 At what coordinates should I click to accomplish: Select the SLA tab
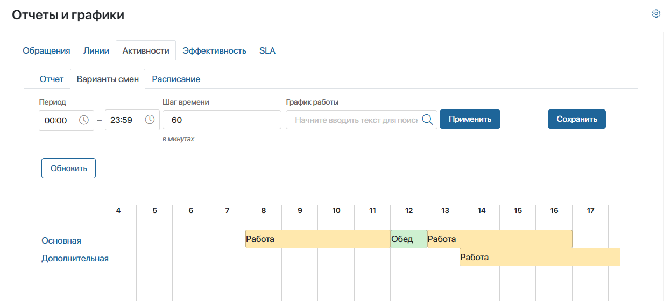(x=267, y=51)
